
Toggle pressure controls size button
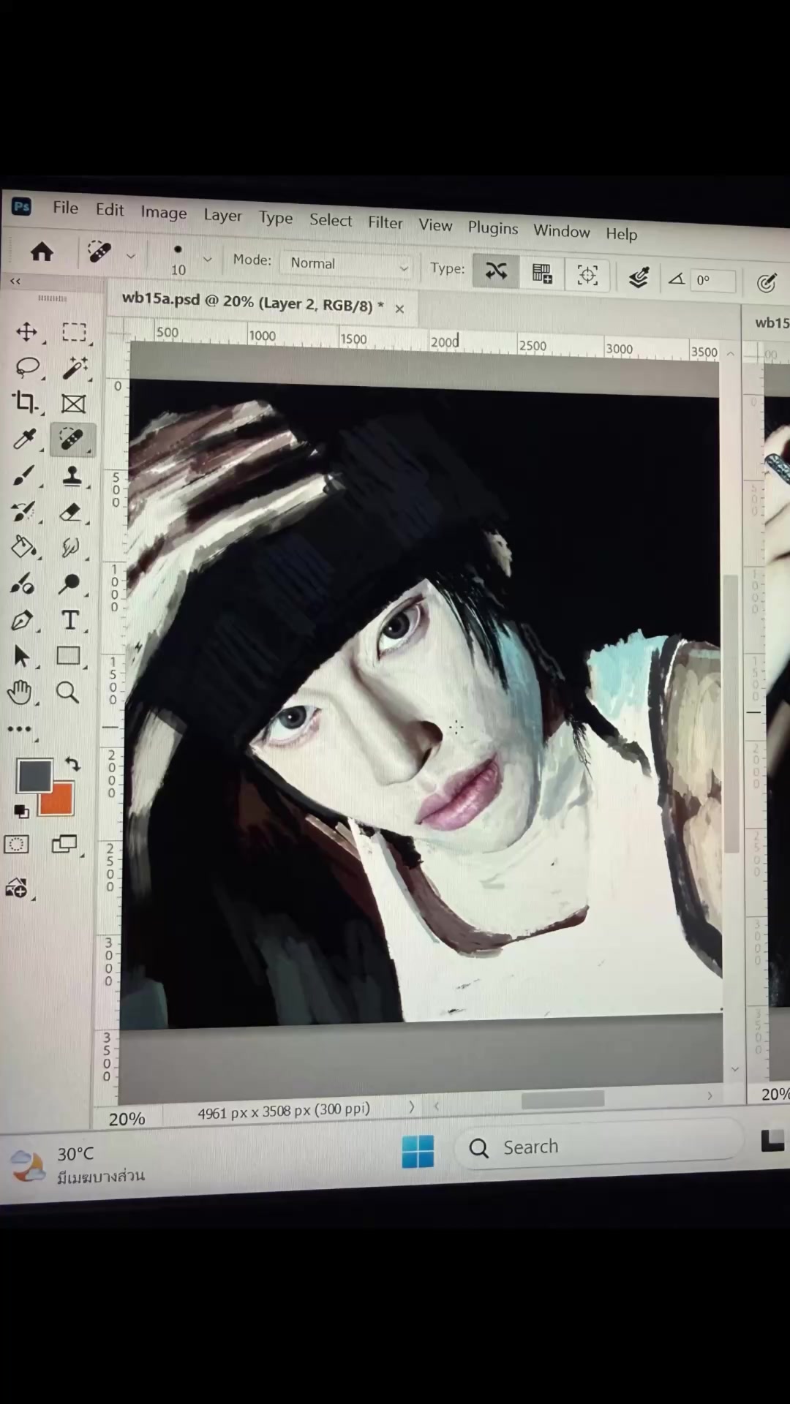coord(766,283)
